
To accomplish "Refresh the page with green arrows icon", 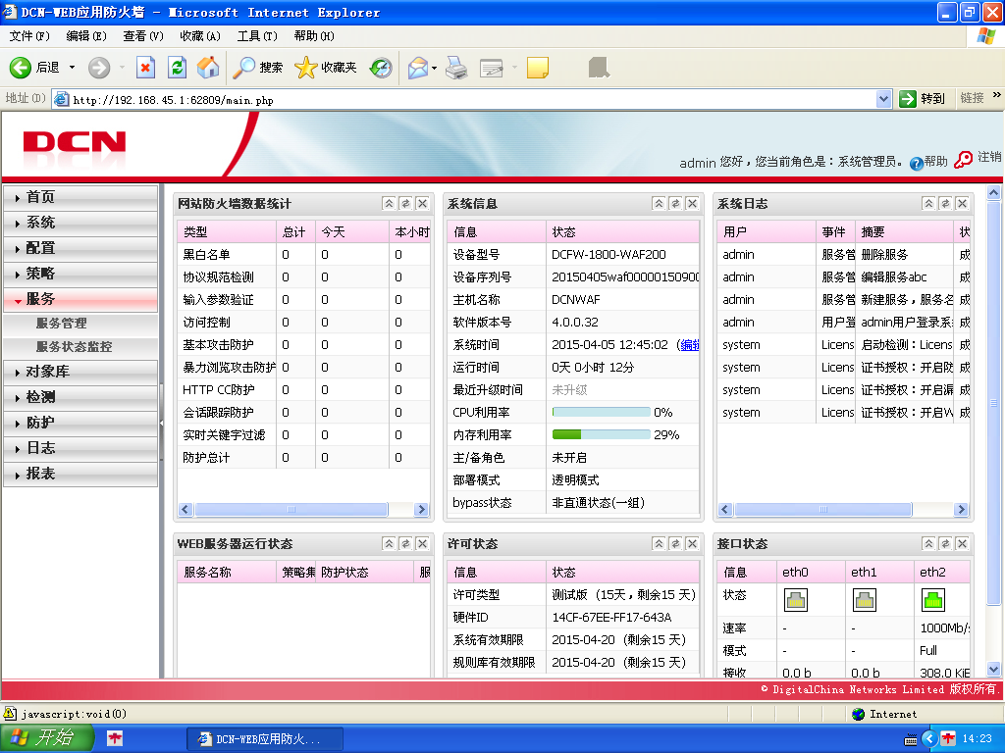I will pos(177,68).
